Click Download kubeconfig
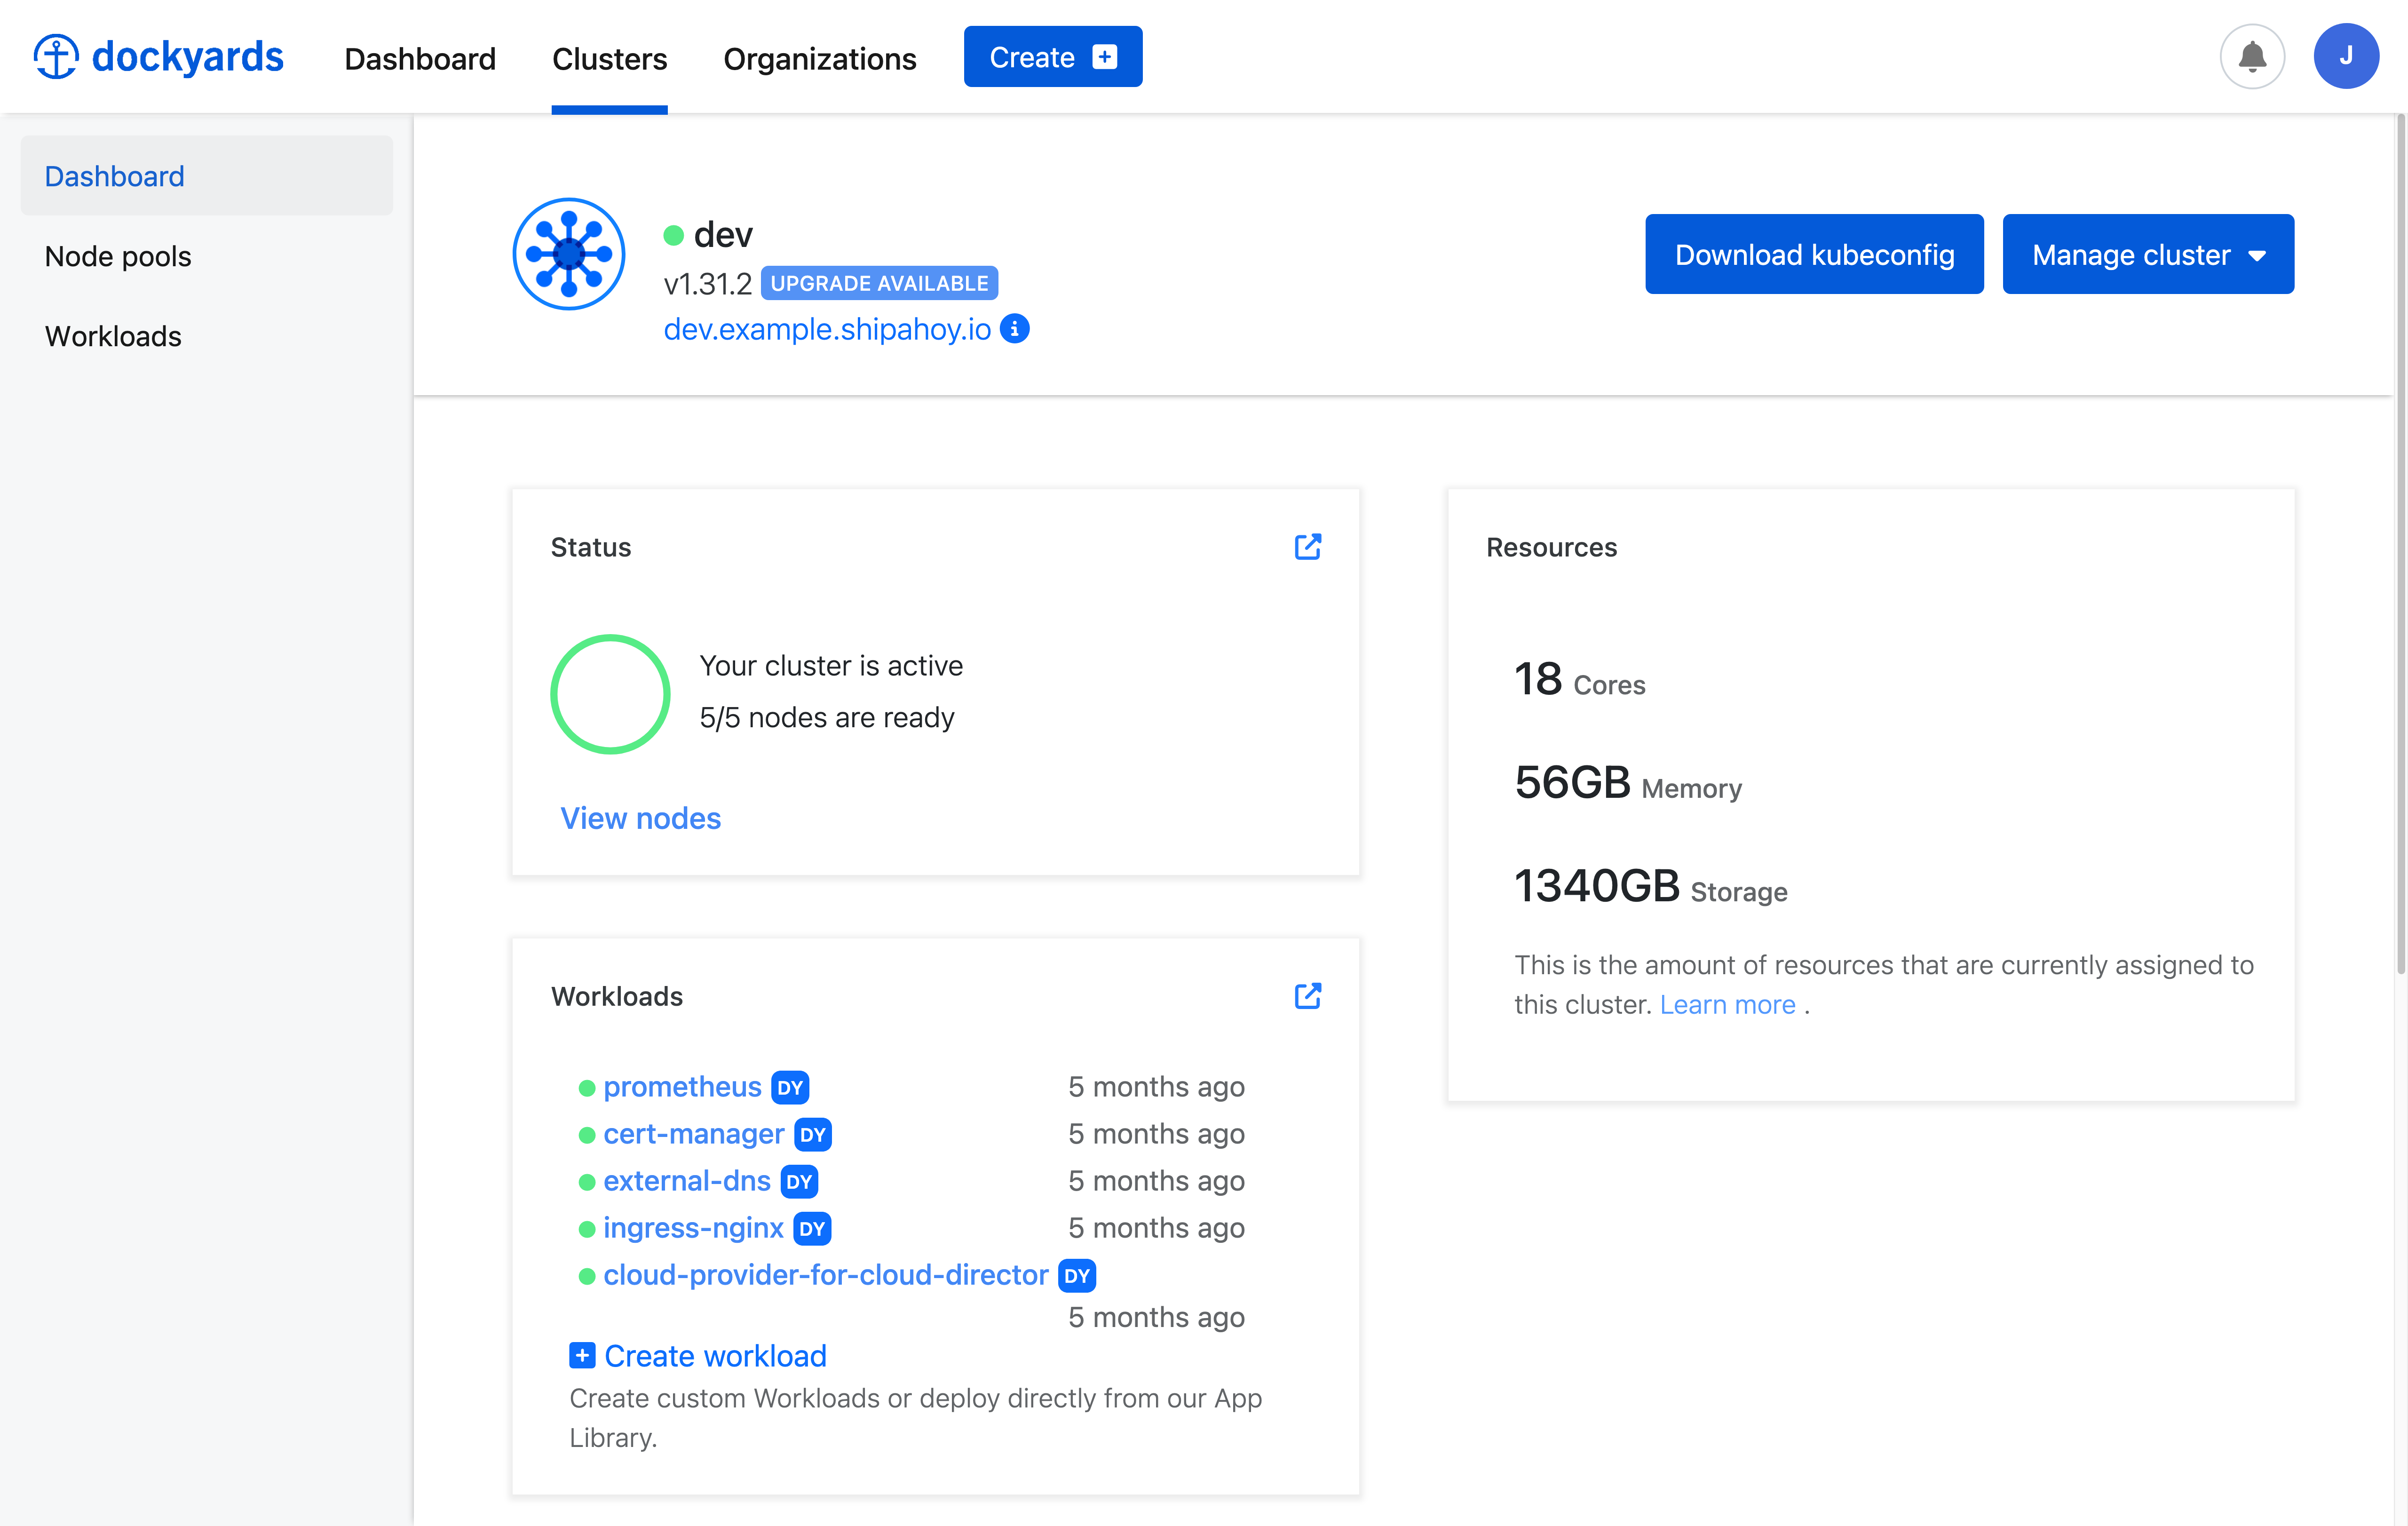The width and height of the screenshot is (2408, 1526). coord(1814,254)
